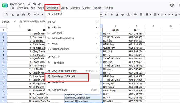Click the Định dạng menu
The image size is (180, 103).
[x=52, y=8]
